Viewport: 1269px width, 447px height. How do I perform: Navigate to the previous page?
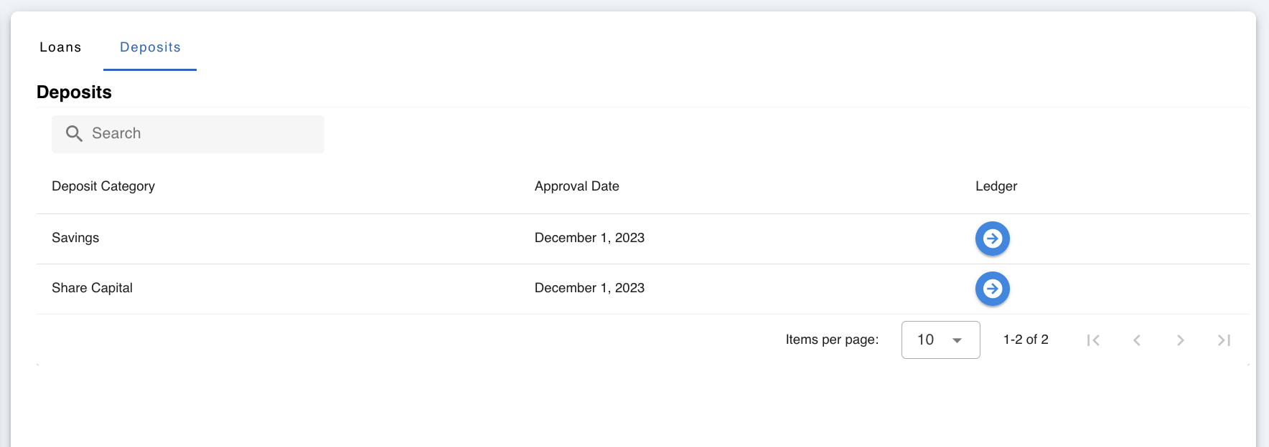tap(1137, 340)
